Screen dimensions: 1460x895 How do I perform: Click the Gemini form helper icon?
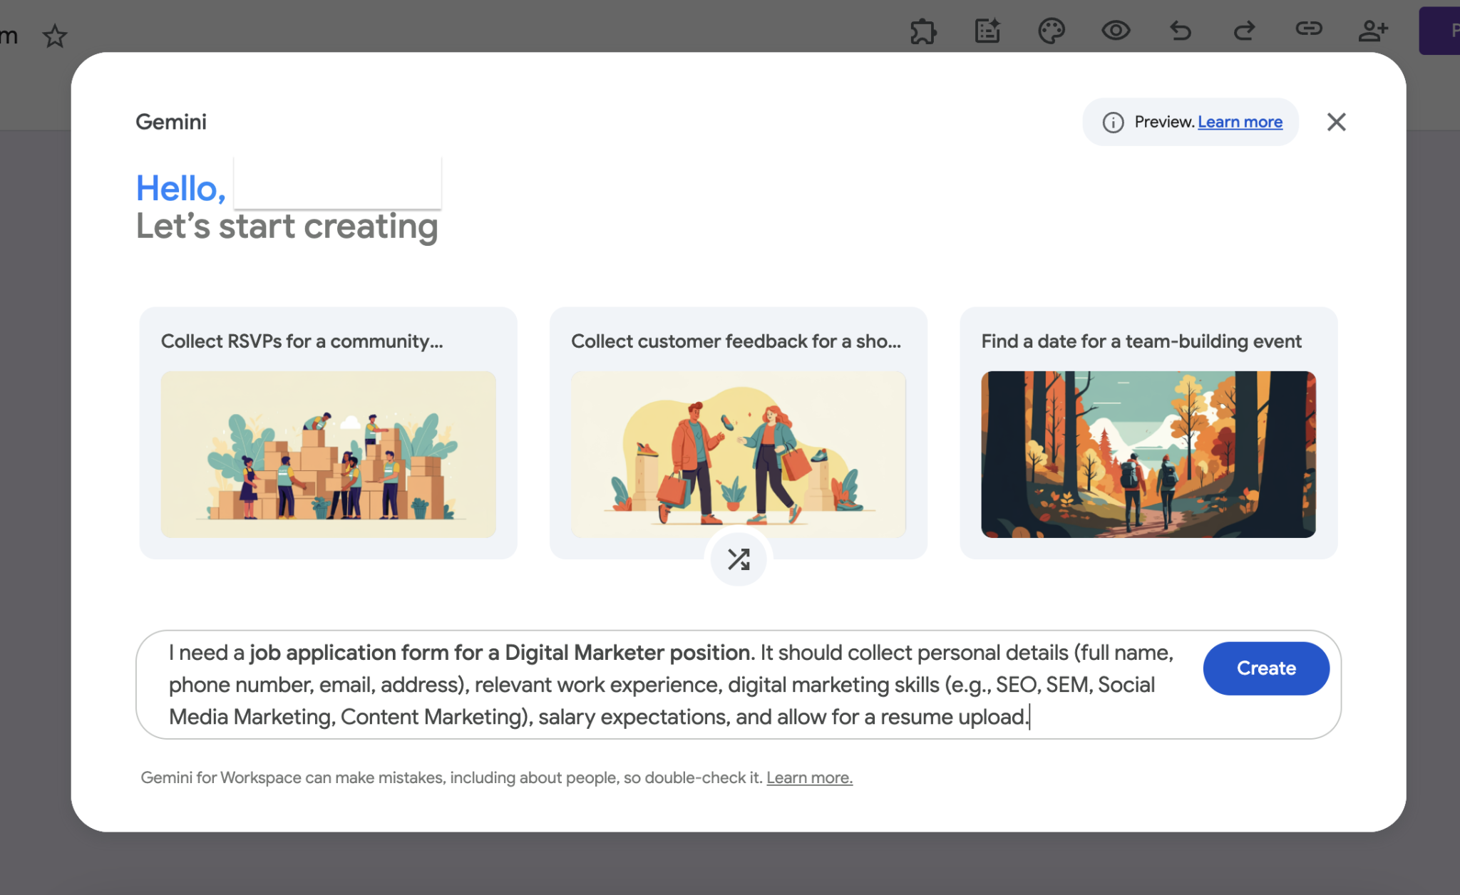pyautogui.click(x=987, y=31)
